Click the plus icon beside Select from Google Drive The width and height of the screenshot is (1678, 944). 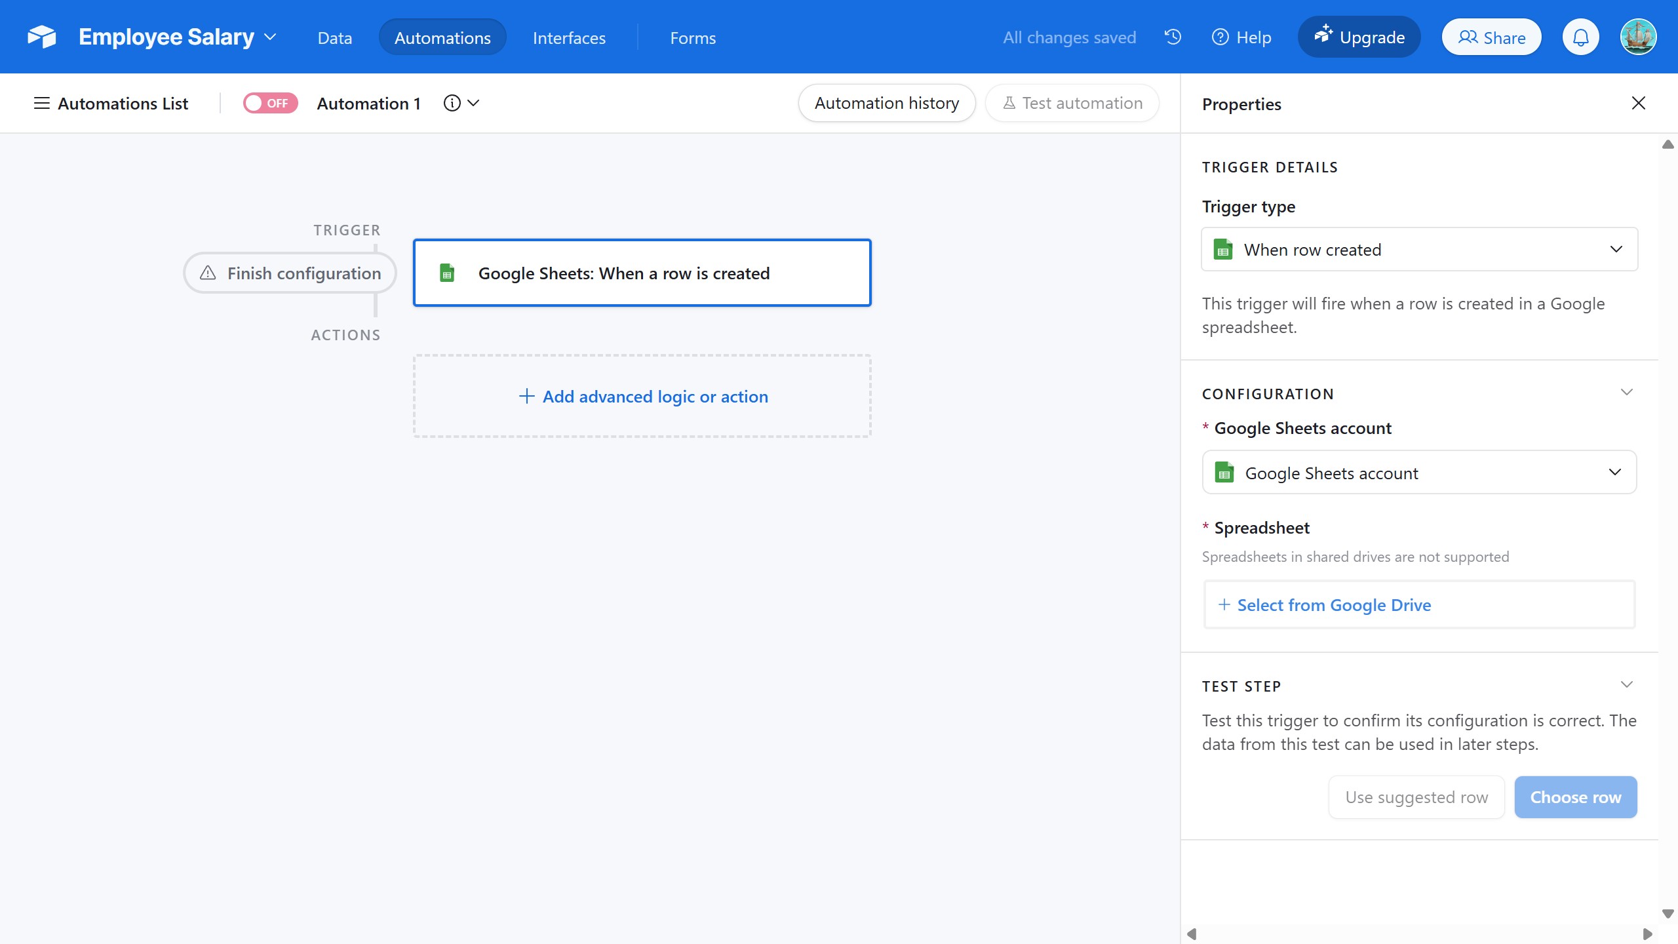tap(1224, 604)
